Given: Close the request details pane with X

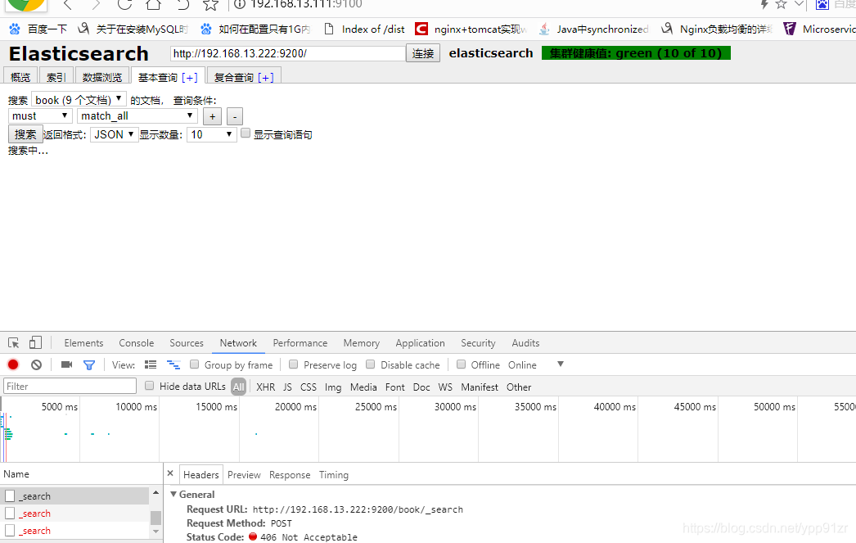Looking at the screenshot, I should pos(170,473).
